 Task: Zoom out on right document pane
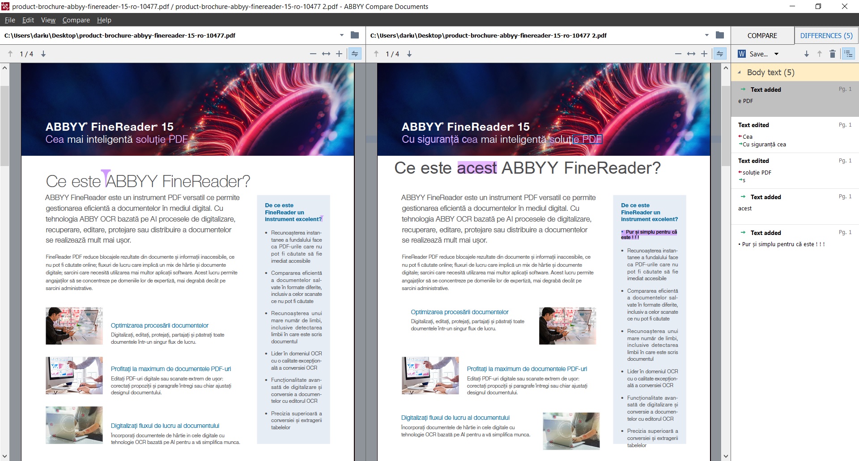pos(678,54)
